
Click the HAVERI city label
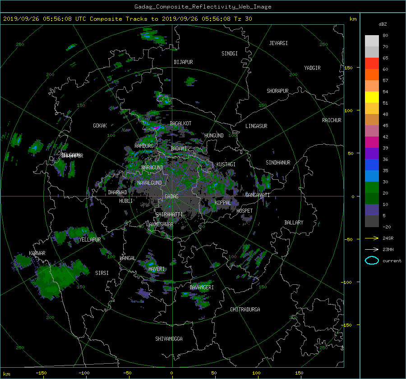pyautogui.click(x=157, y=269)
